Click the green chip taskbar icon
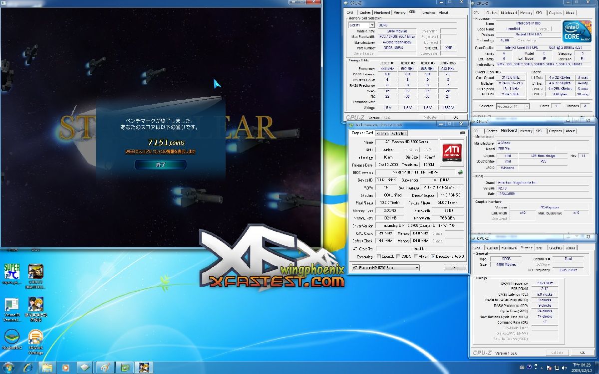This screenshot has width=599, height=374. click(x=124, y=367)
